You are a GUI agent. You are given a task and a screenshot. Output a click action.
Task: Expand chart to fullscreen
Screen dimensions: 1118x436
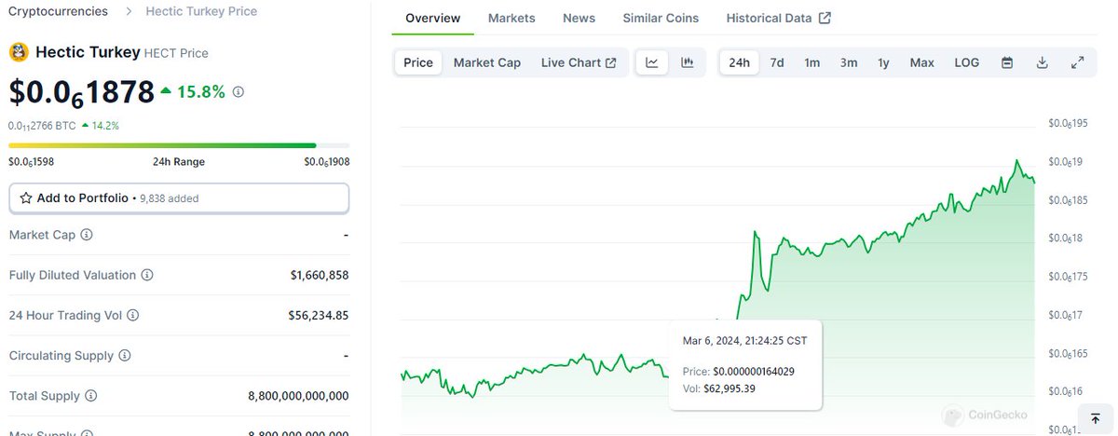pyautogui.click(x=1078, y=62)
